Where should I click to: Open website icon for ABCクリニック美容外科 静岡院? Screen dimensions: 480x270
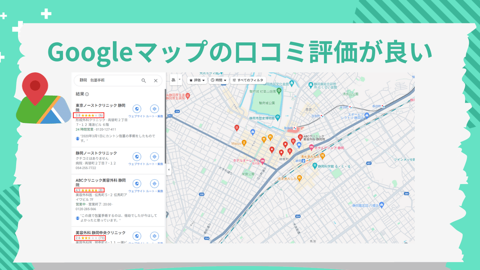tap(137, 184)
